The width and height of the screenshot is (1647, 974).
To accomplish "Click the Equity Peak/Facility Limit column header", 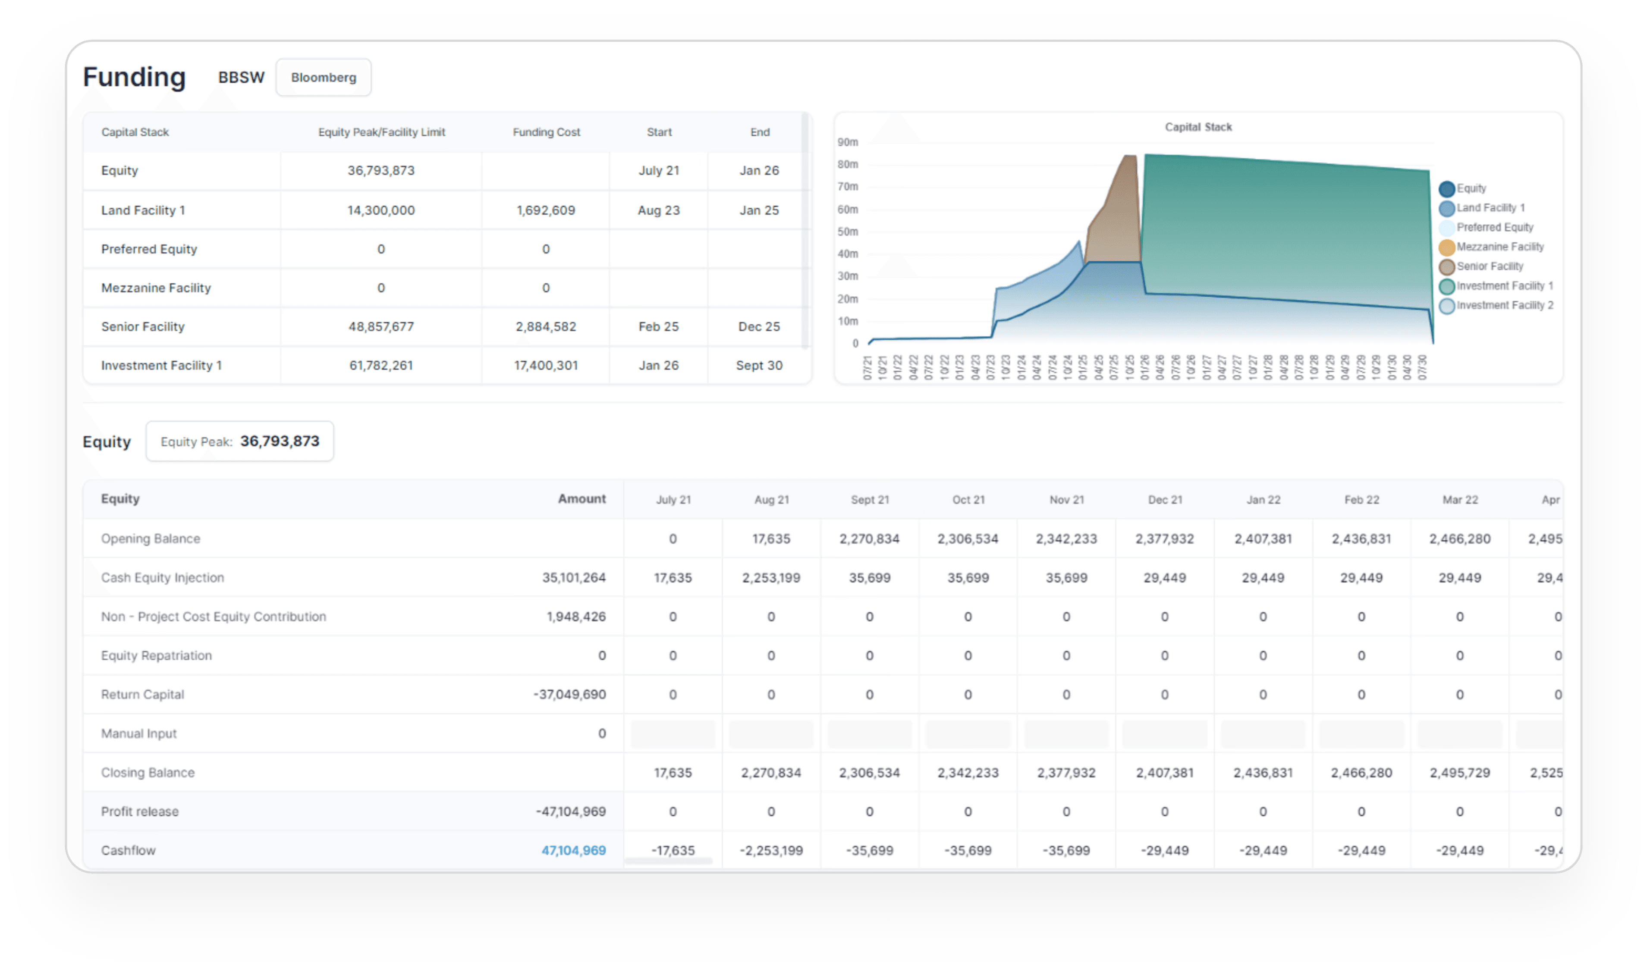I will coord(381,132).
